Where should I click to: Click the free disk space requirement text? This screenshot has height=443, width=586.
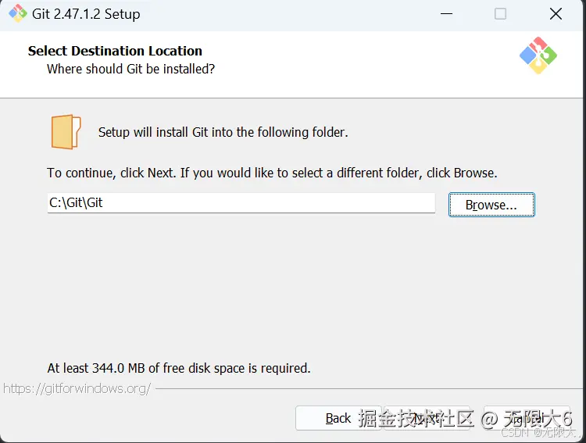[179, 368]
